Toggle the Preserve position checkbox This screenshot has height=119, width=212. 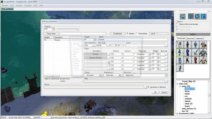[177, 27]
